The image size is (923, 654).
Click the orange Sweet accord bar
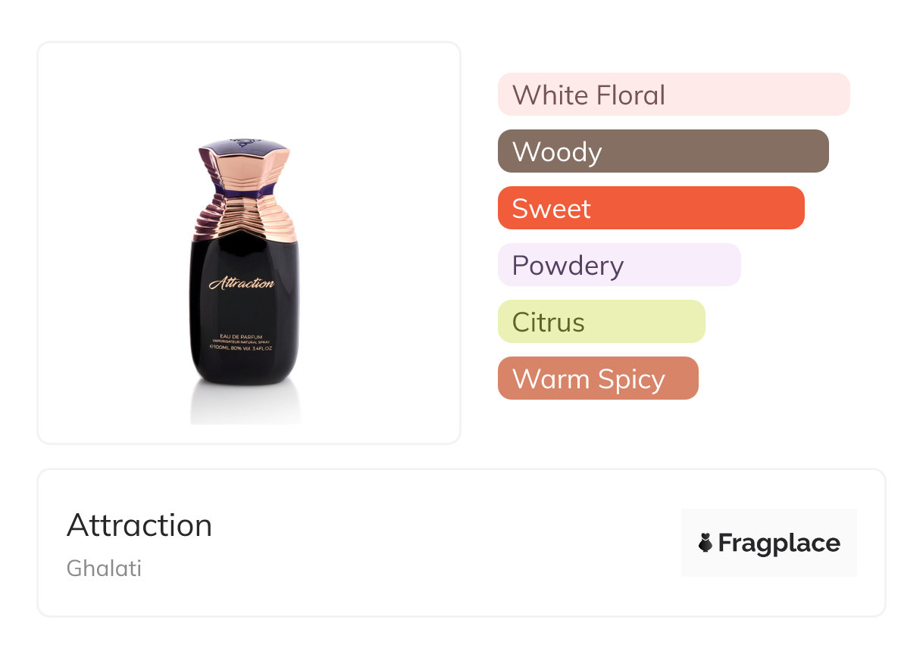coord(650,208)
